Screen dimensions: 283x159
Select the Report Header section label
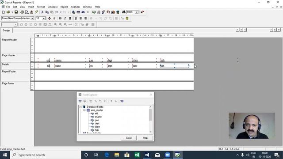[9, 40]
